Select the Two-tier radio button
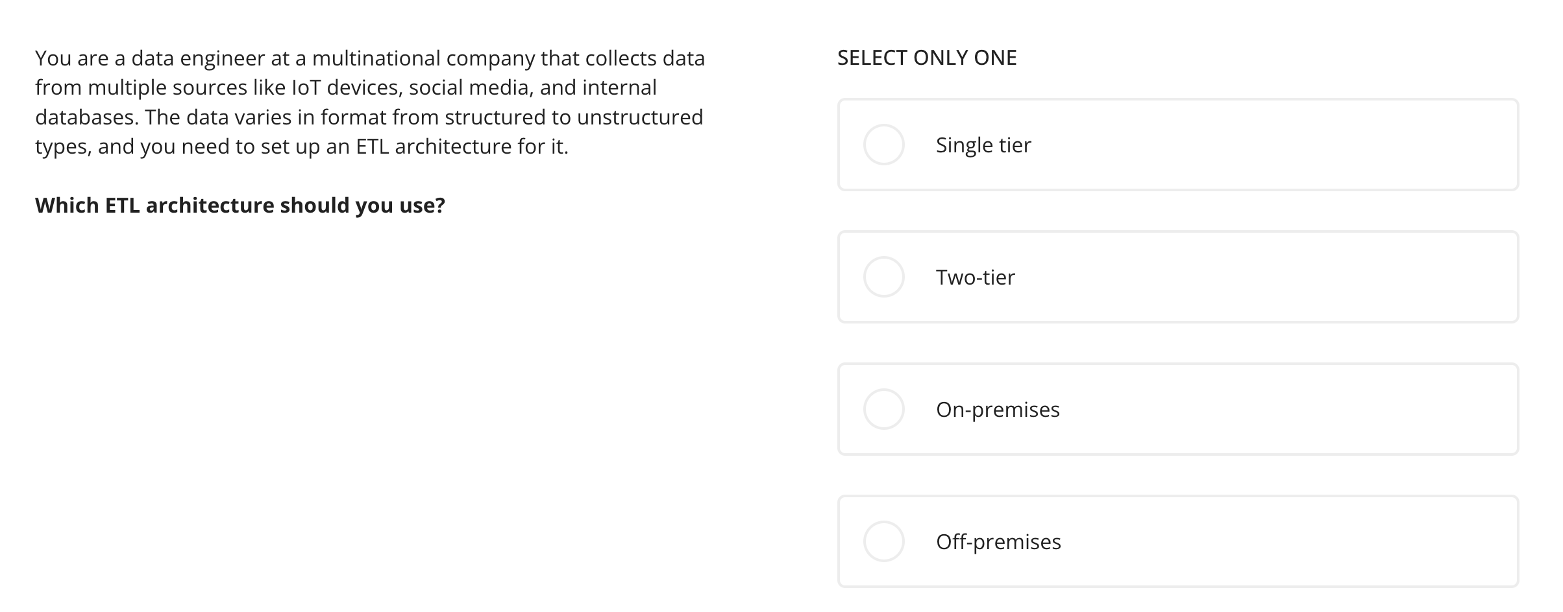 883,277
